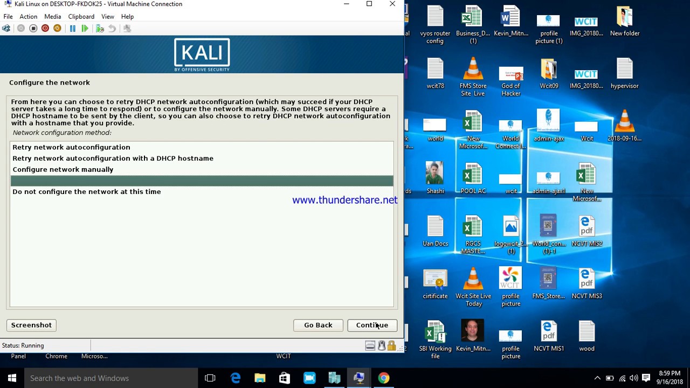Open the Action menu
690x388 pixels.
point(29,17)
